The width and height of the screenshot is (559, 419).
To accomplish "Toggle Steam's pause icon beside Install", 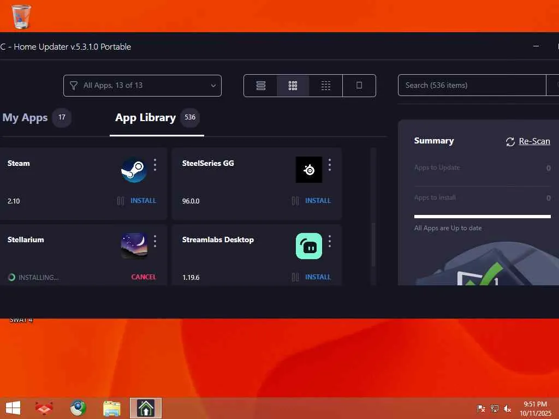I will (121, 201).
